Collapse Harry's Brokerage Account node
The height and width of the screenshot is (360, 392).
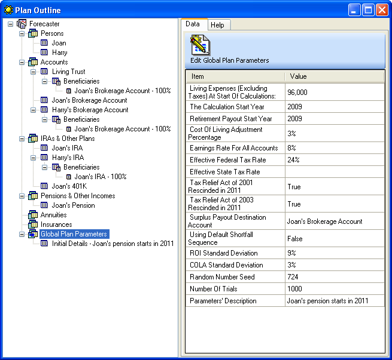click(33, 110)
